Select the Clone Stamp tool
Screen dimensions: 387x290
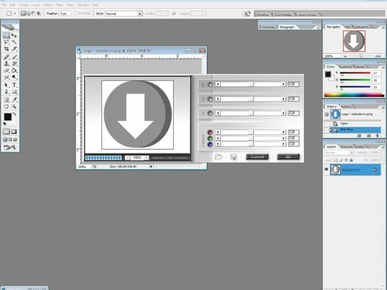6,64
